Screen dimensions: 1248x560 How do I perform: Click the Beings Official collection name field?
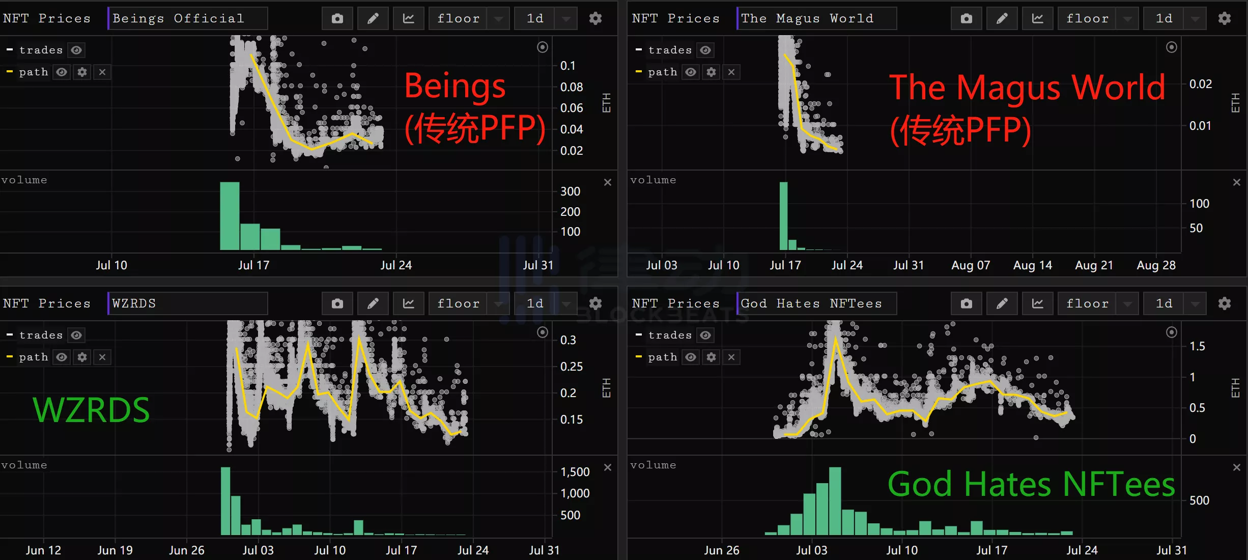[188, 19]
